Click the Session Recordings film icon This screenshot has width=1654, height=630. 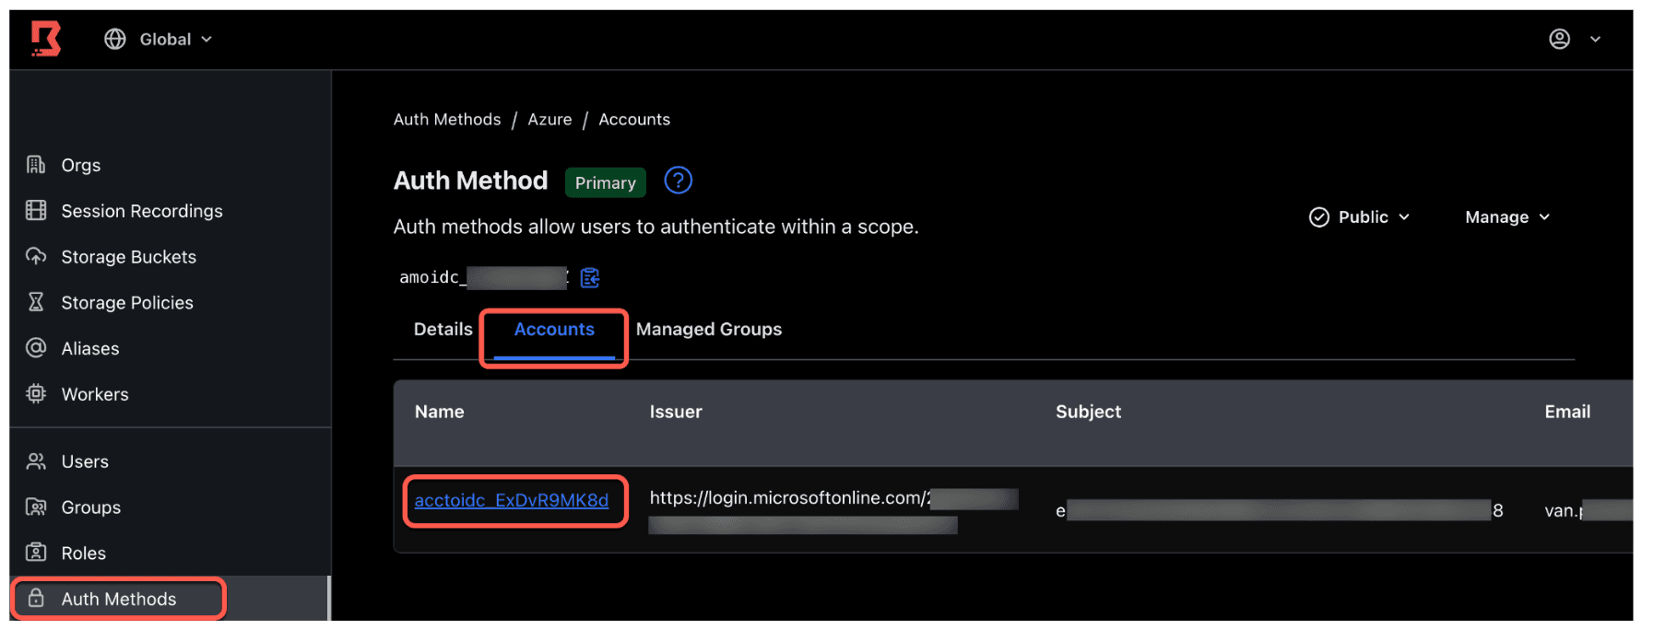pos(36,211)
